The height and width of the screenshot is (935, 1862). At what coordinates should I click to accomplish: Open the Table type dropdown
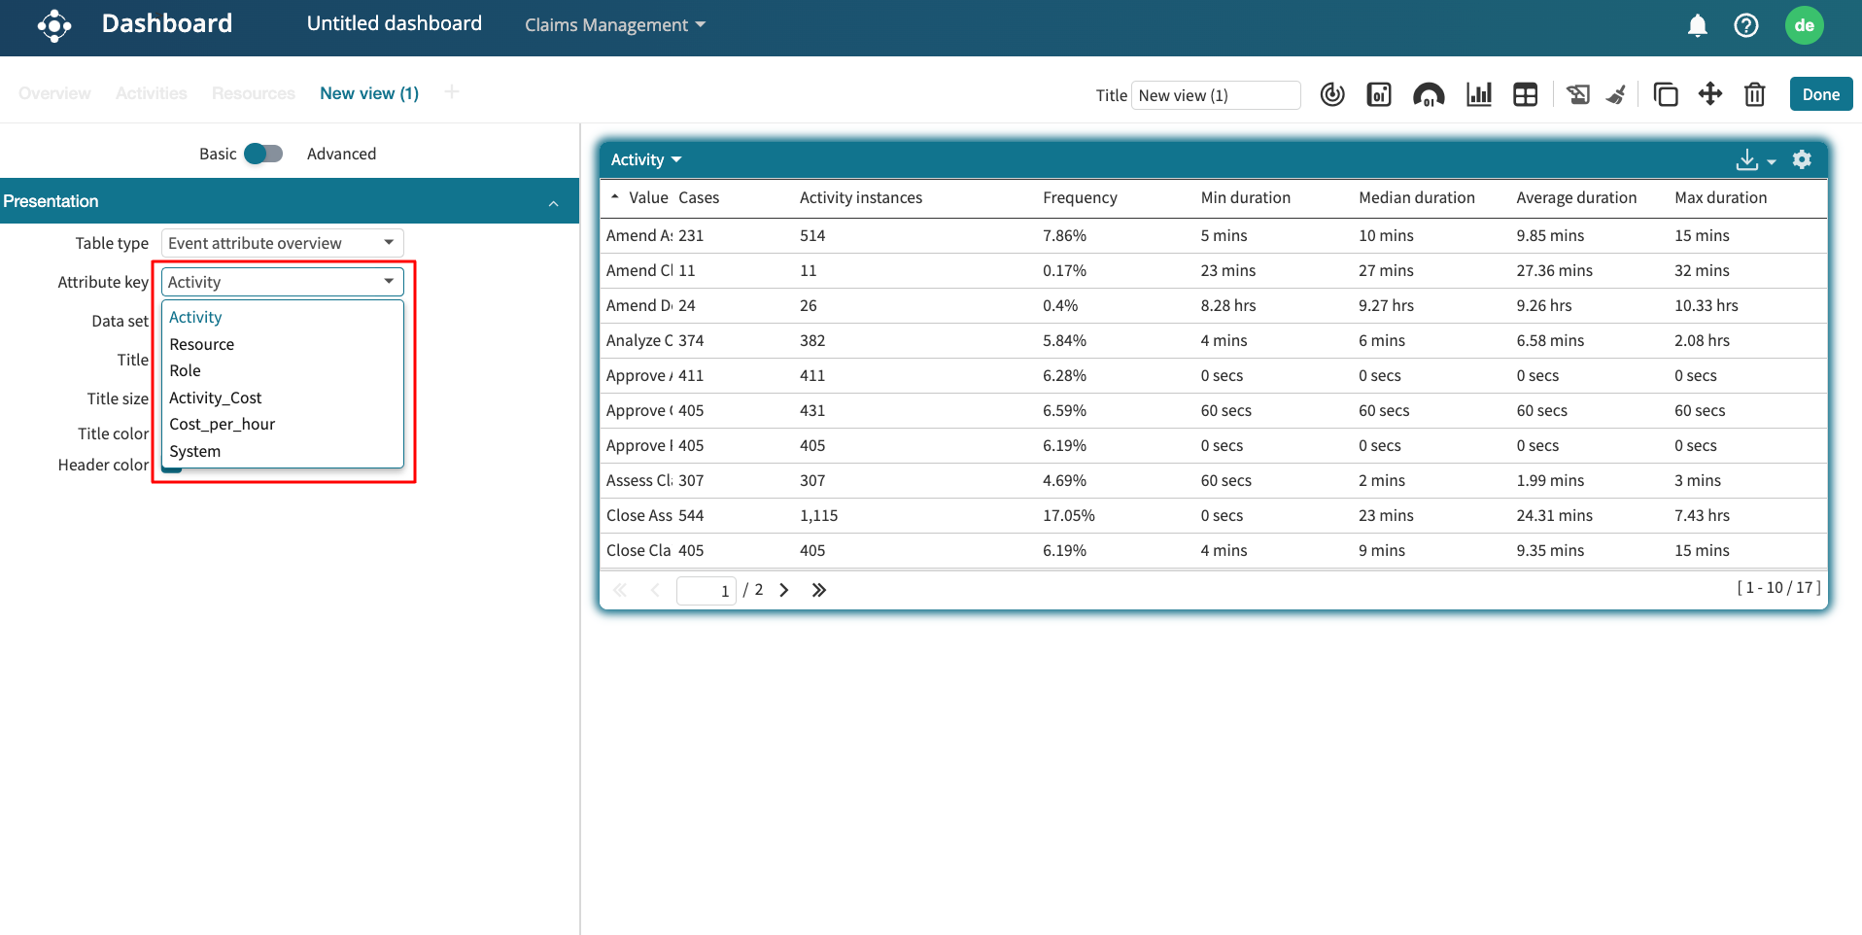[282, 243]
